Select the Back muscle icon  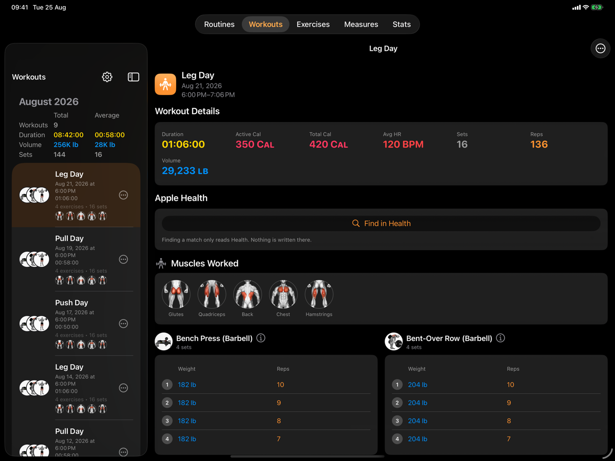click(x=247, y=294)
